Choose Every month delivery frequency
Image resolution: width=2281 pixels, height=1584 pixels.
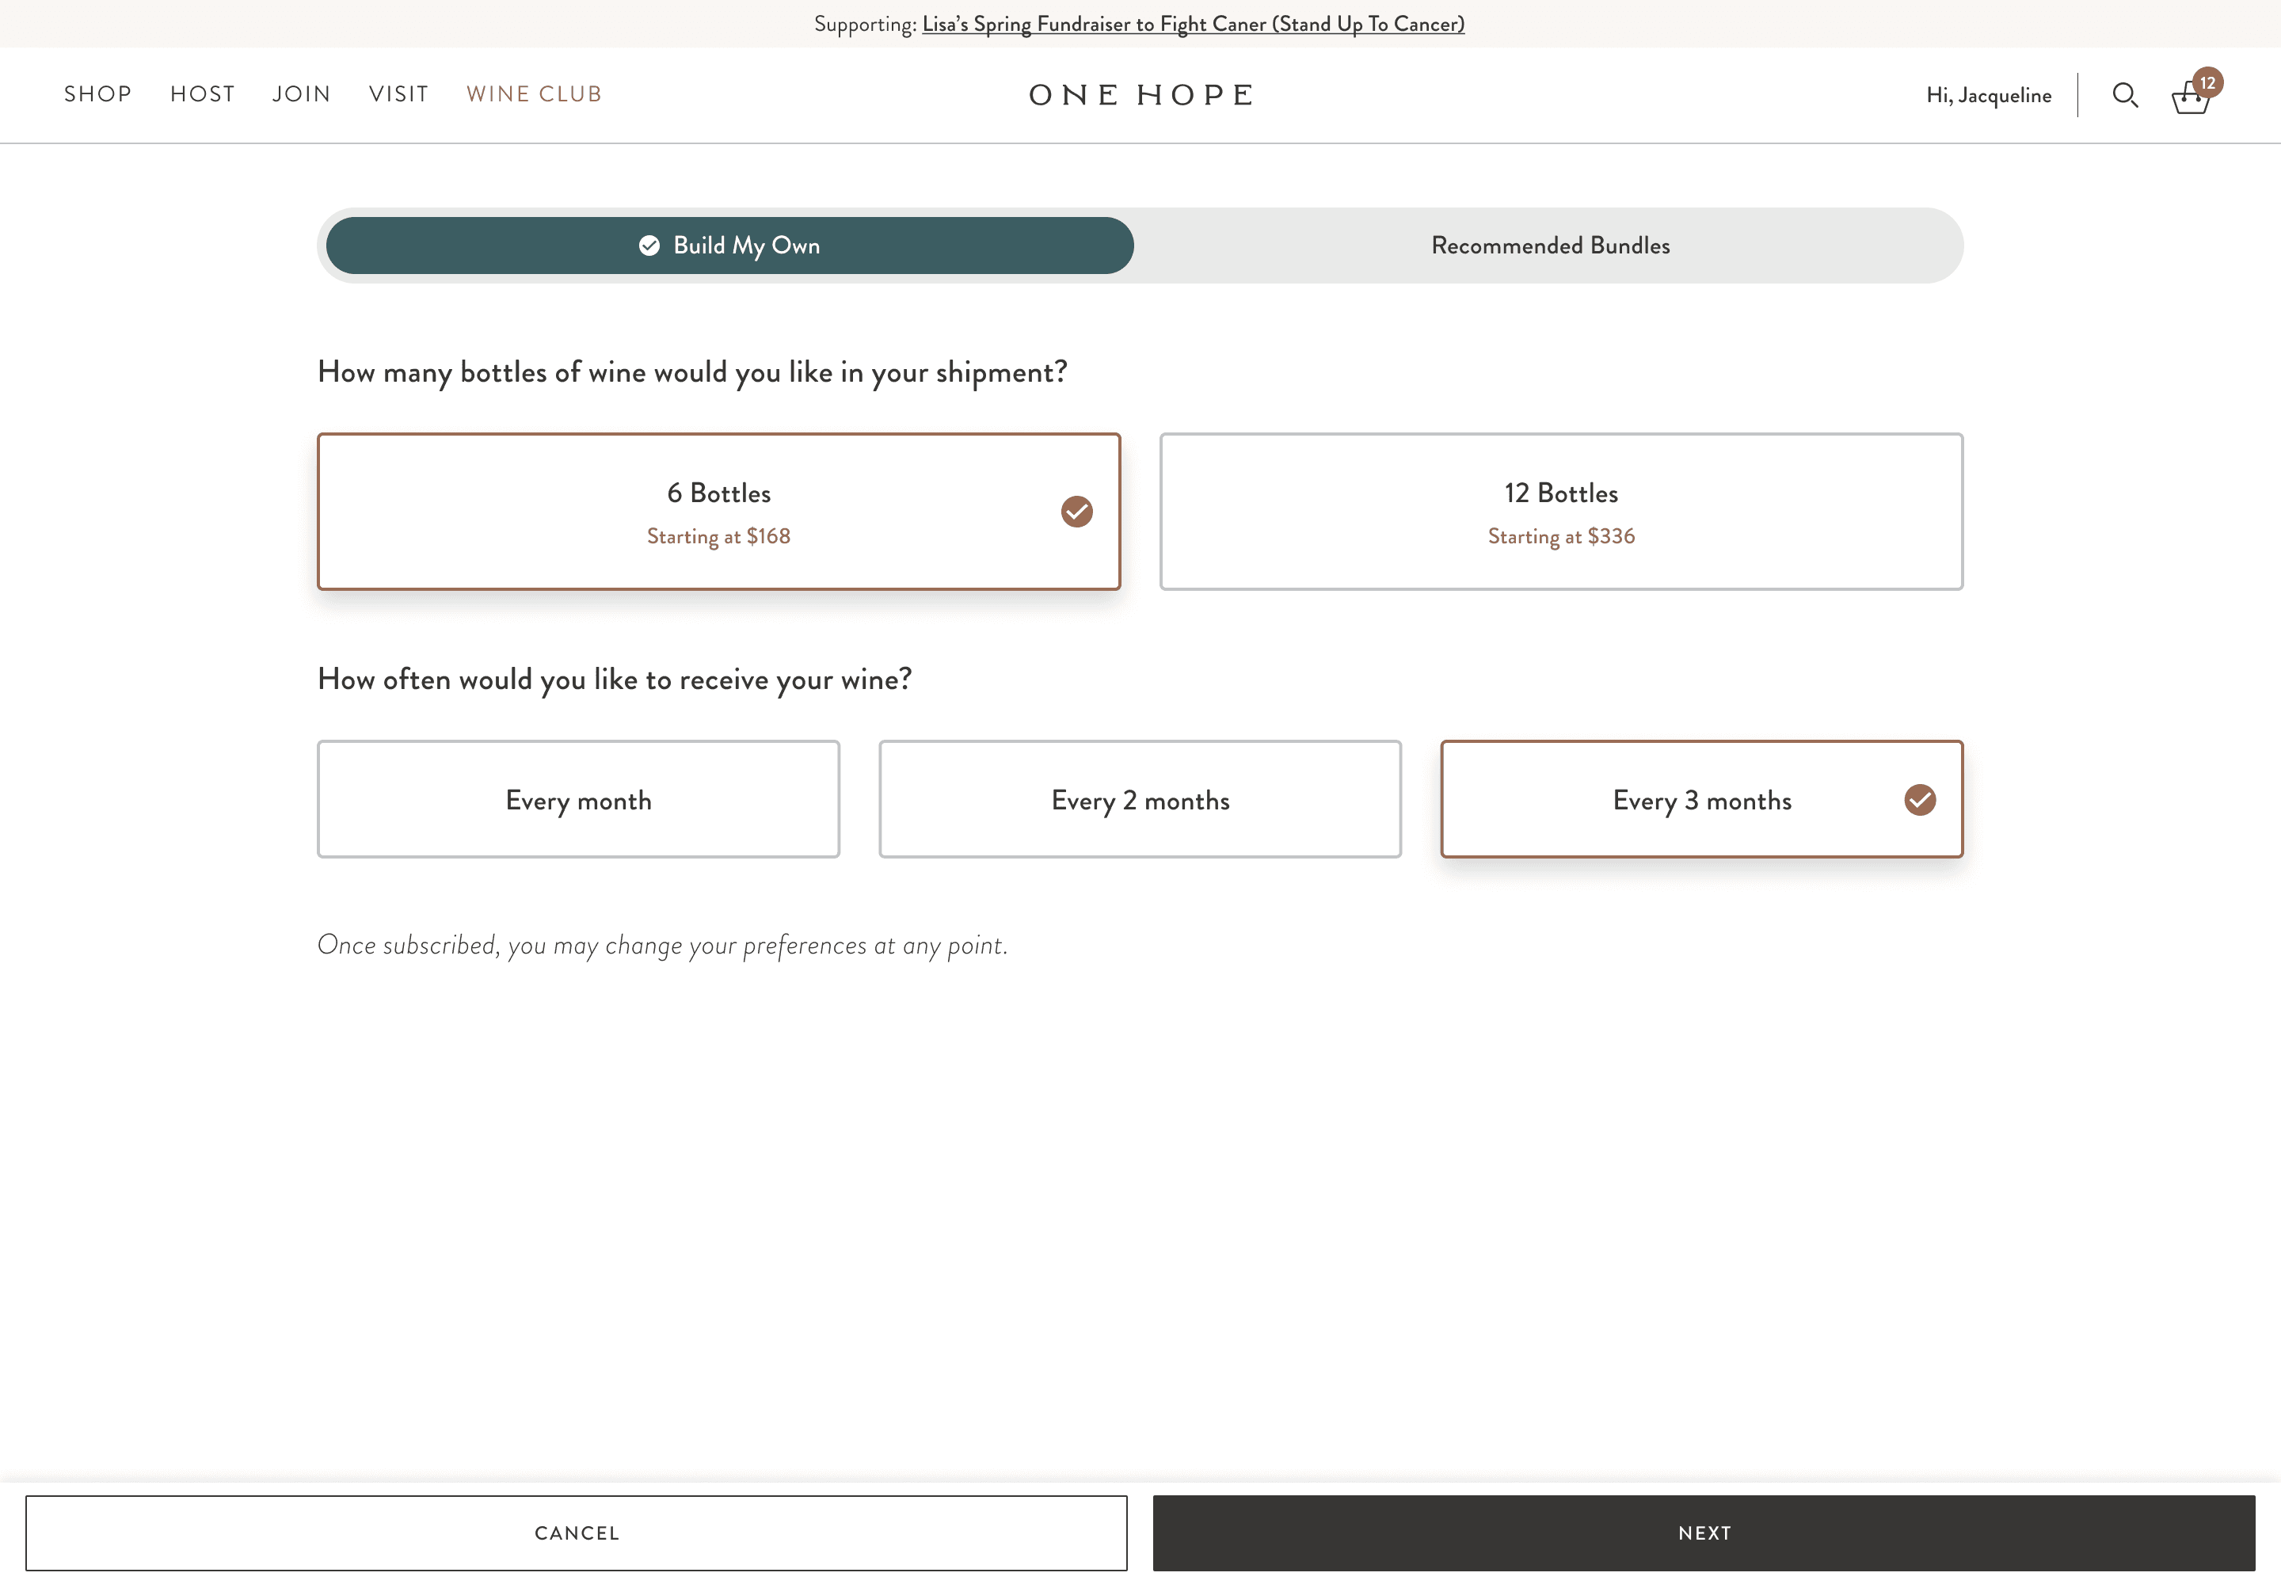tap(577, 800)
